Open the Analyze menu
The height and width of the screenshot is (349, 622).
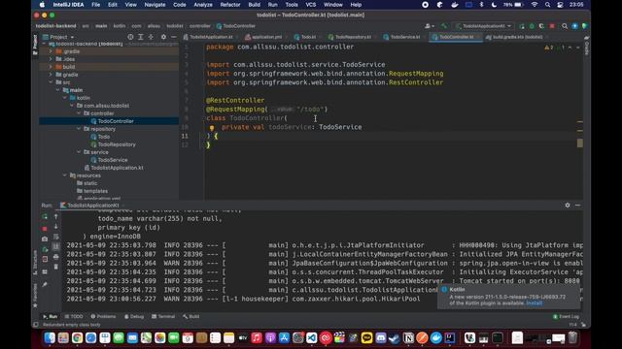[203, 5]
